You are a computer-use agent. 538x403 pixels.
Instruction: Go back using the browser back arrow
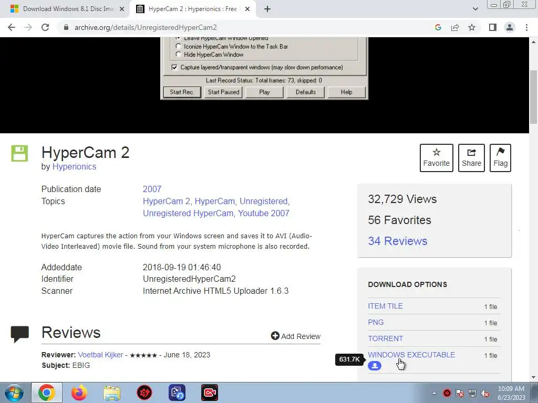(x=12, y=27)
